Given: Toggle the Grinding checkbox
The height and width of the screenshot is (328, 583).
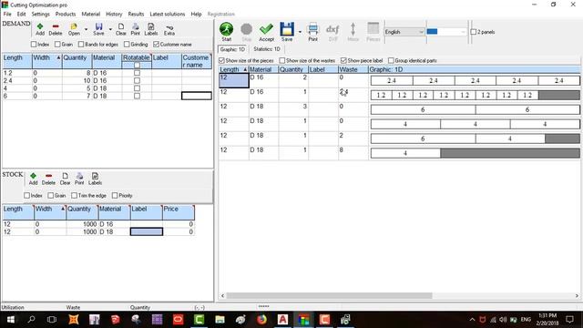Looking at the screenshot, I should tap(127, 45).
